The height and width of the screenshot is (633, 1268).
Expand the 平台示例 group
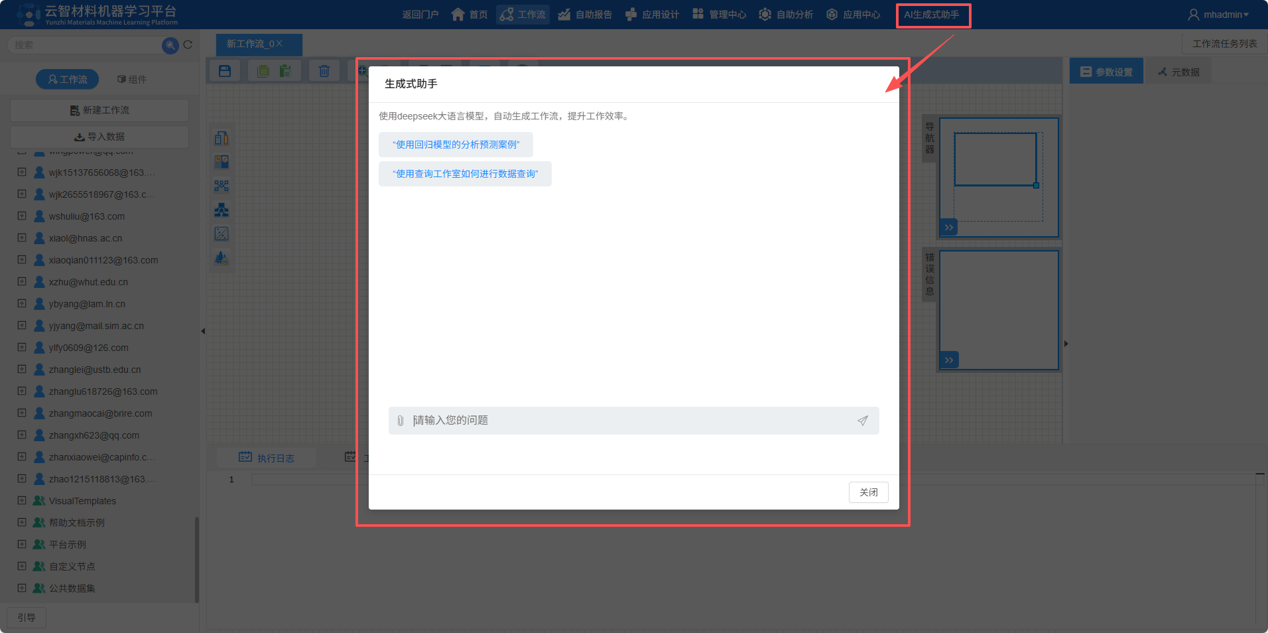click(21, 544)
